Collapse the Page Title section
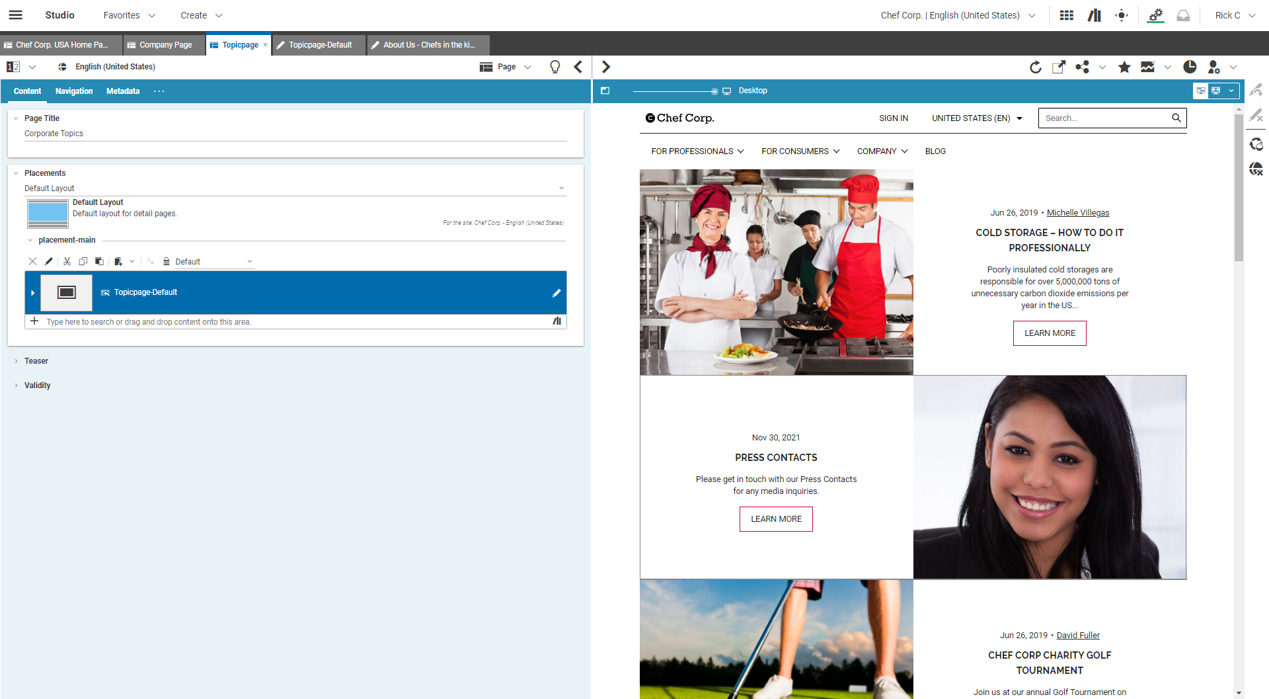The height and width of the screenshot is (699, 1269). [x=16, y=118]
